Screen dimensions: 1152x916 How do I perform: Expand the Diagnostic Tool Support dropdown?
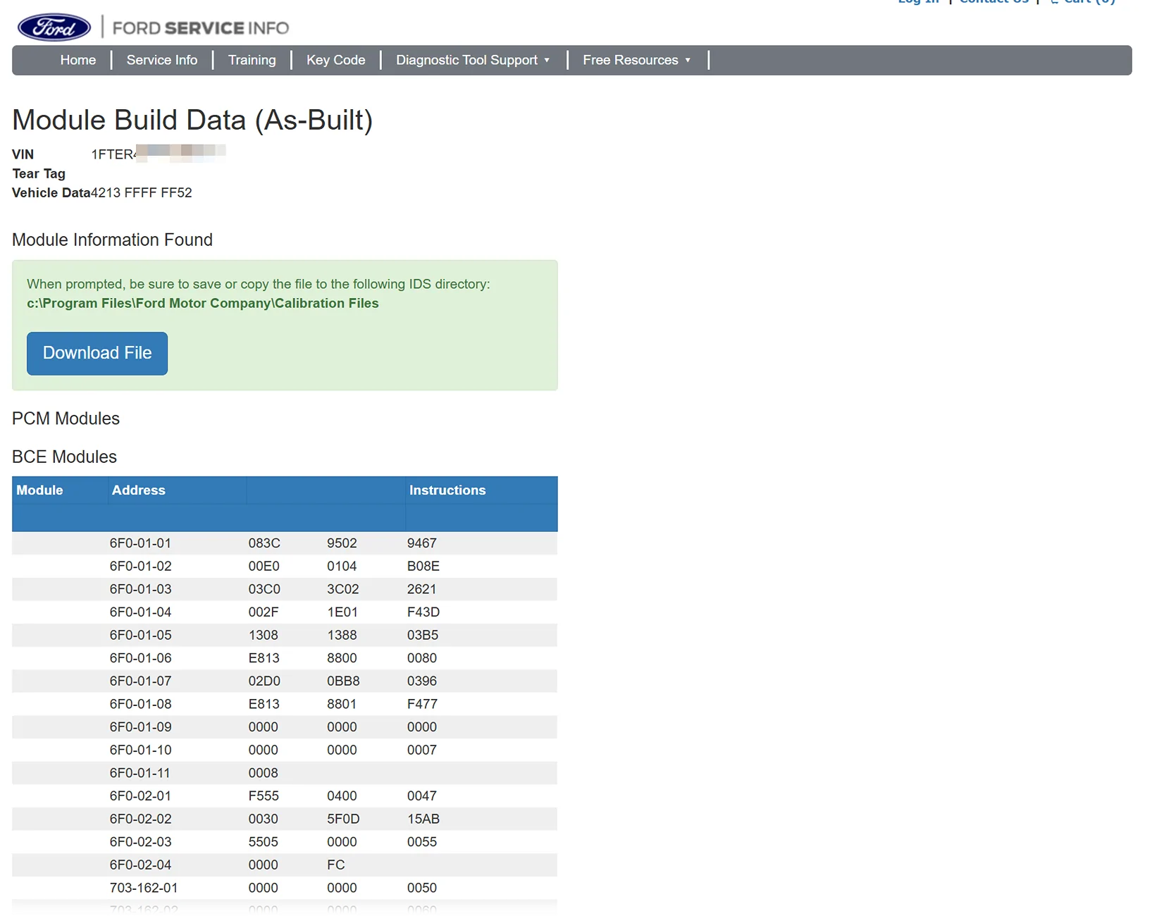[473, 60]
